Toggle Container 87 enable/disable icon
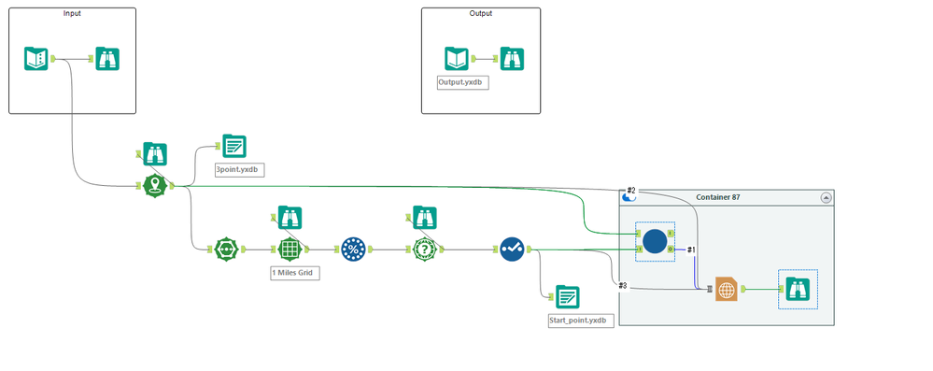Image resolution: width=933 pixels, height=371 pixels. pos(629,197)
